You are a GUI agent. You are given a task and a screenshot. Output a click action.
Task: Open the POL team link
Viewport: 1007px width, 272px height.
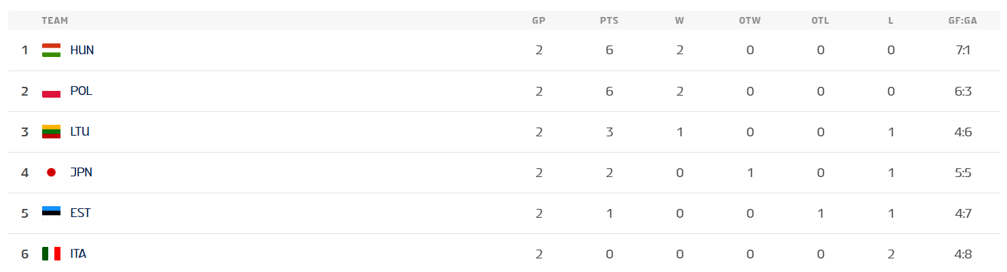pos(81,91)
